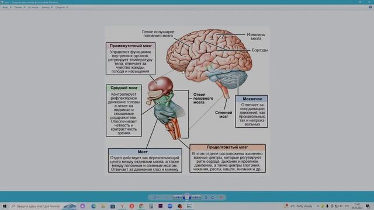
Task: Open the purple Premiere taskbar icon
Action: click(161, 206)
